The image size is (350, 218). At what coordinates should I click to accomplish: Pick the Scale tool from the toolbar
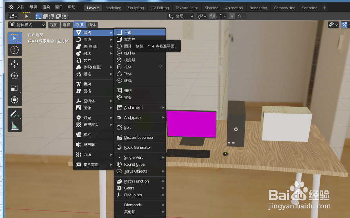coord(14,88)
